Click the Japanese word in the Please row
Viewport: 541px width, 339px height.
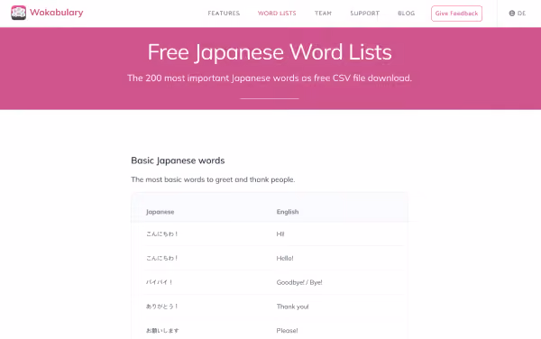[162, 330]
